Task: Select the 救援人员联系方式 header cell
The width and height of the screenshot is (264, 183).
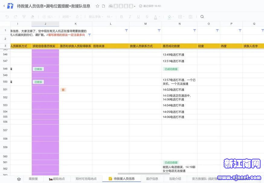Action: (146, 46)
